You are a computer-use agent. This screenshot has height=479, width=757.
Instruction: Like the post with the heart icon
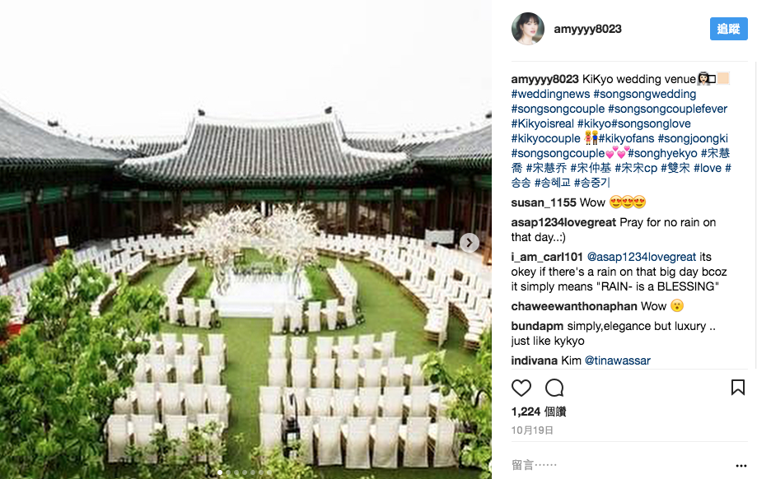(x=521, y=388)
